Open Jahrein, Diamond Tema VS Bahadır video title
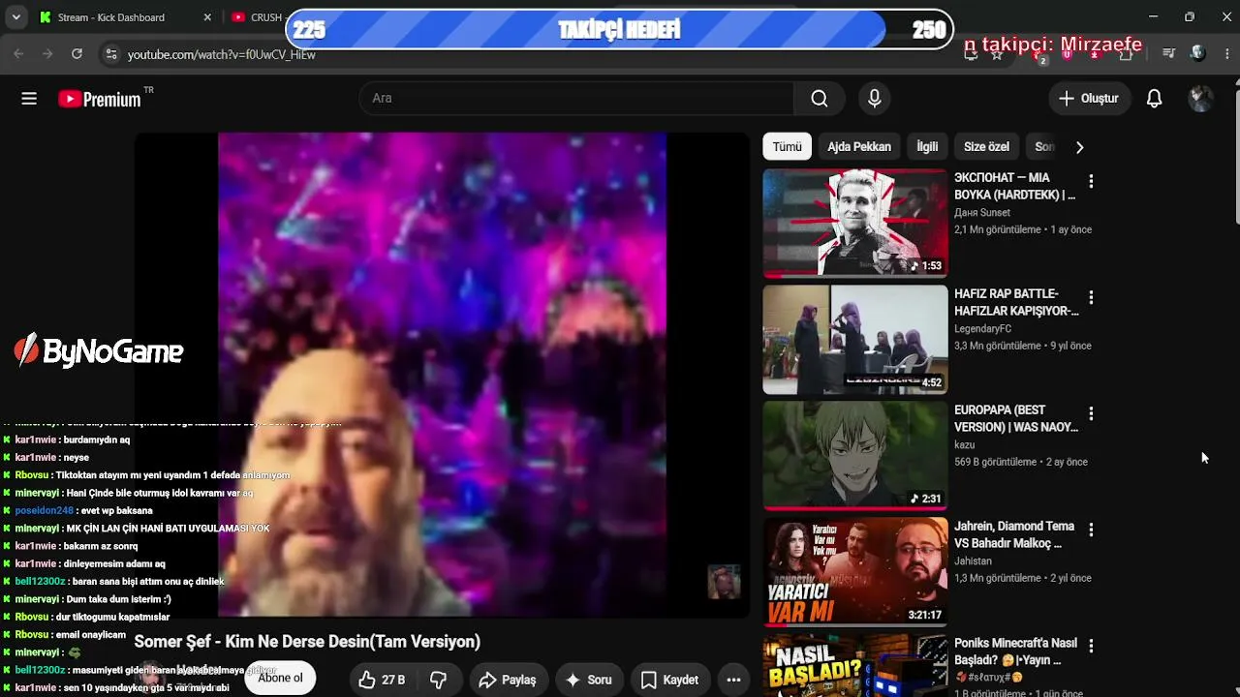This screenshot has width=1240, height=697. [1014, 535]
